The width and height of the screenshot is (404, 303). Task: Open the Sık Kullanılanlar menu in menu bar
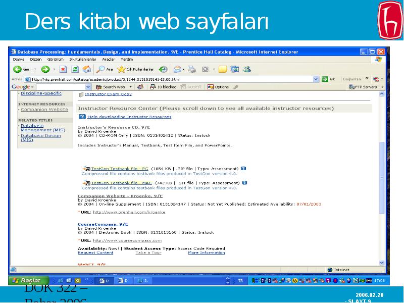pos(82,59)
